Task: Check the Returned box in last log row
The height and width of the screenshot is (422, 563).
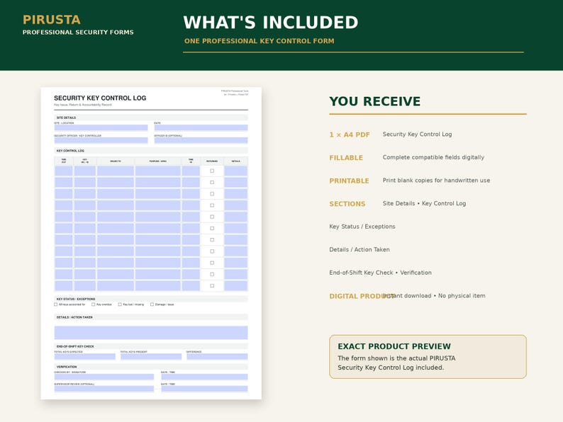Action: (x=212, y=286)
